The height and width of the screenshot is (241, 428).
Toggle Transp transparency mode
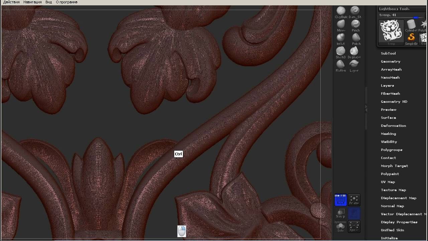point(340,213)
